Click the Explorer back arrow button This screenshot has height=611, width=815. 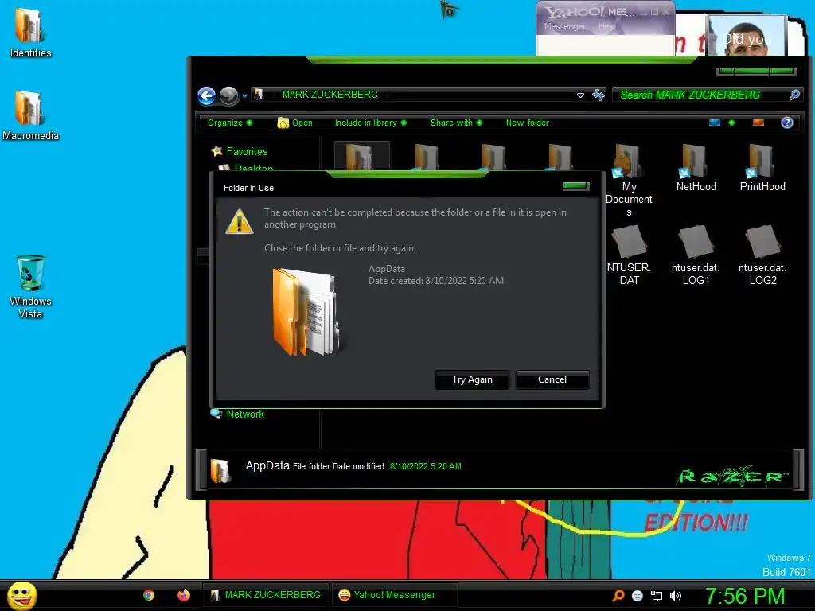pyautogui.click(x=206, y=95)
